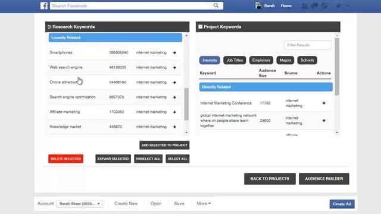Viewport: 381px width, 214px height.
Task: Go Back To Projects
Action: pyautogui.click(x=270, y=179)
